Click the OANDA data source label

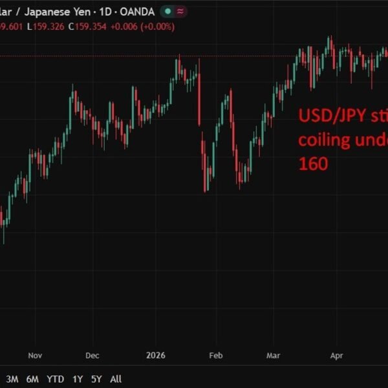tap(137, 12)
